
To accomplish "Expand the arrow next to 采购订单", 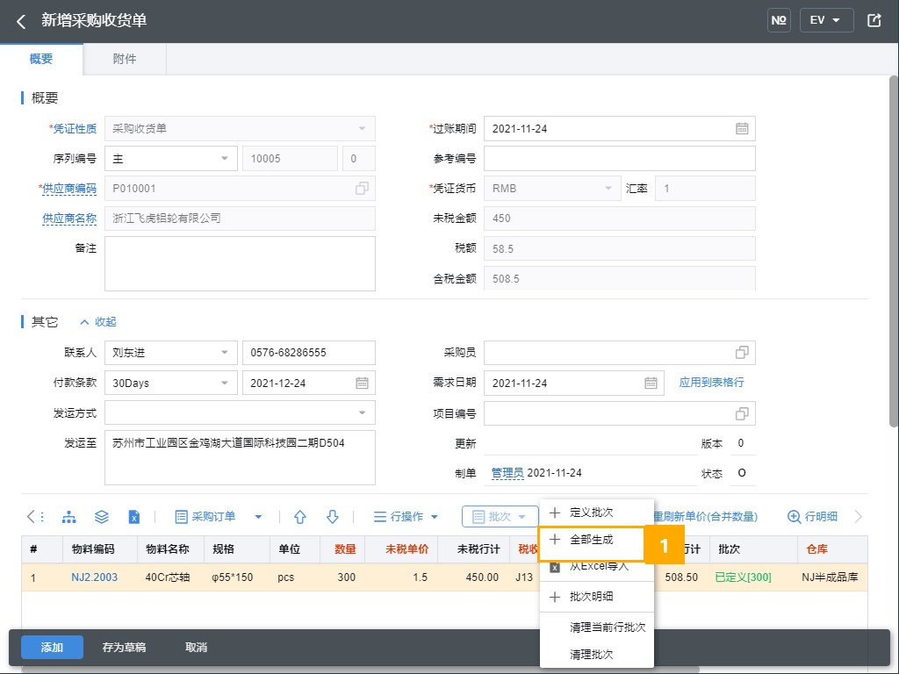I will tap(259, 517).
